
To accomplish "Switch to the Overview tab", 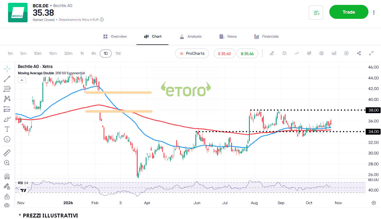I will (x=115, y=36).
